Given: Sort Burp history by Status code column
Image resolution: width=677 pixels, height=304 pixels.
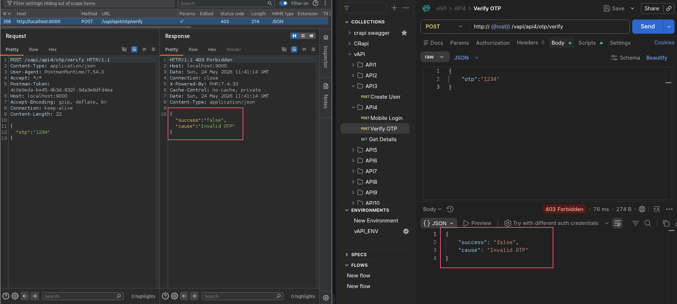Looking at the screenshot, I should click(x=232, y=13).
